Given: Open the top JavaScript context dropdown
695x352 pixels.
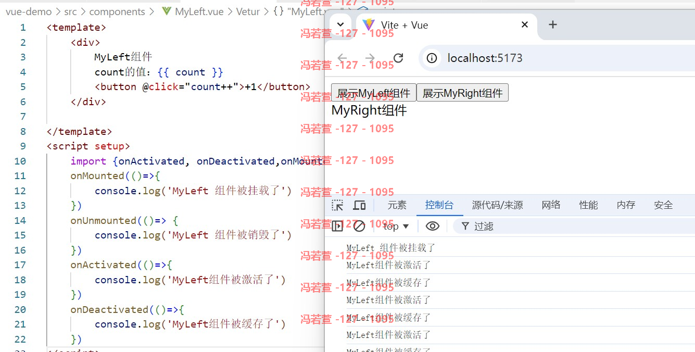Looking at the screenshot, I should 396,226.
